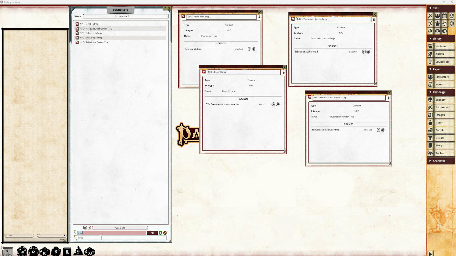Open the Type filter dropdown
The height and width of the screenshot is (256, 456).
coord(164,238)
